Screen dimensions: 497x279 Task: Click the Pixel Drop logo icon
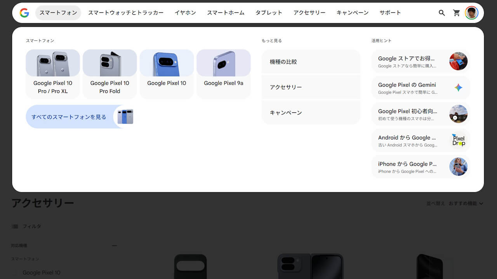[x=458, y=140]
